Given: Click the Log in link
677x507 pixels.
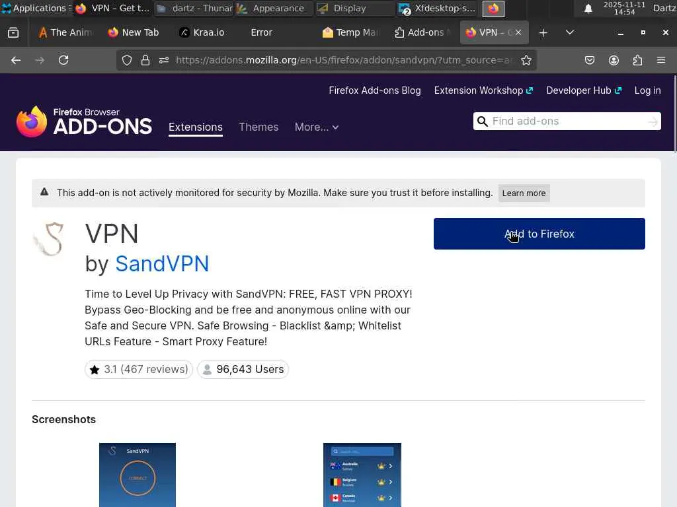Looking at the screenshot, I should (647, 90).
